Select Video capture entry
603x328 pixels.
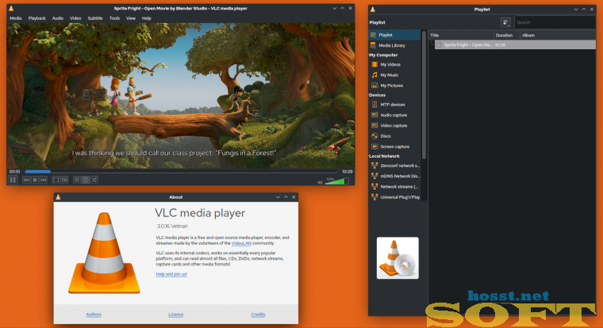(x=394, y=126)
